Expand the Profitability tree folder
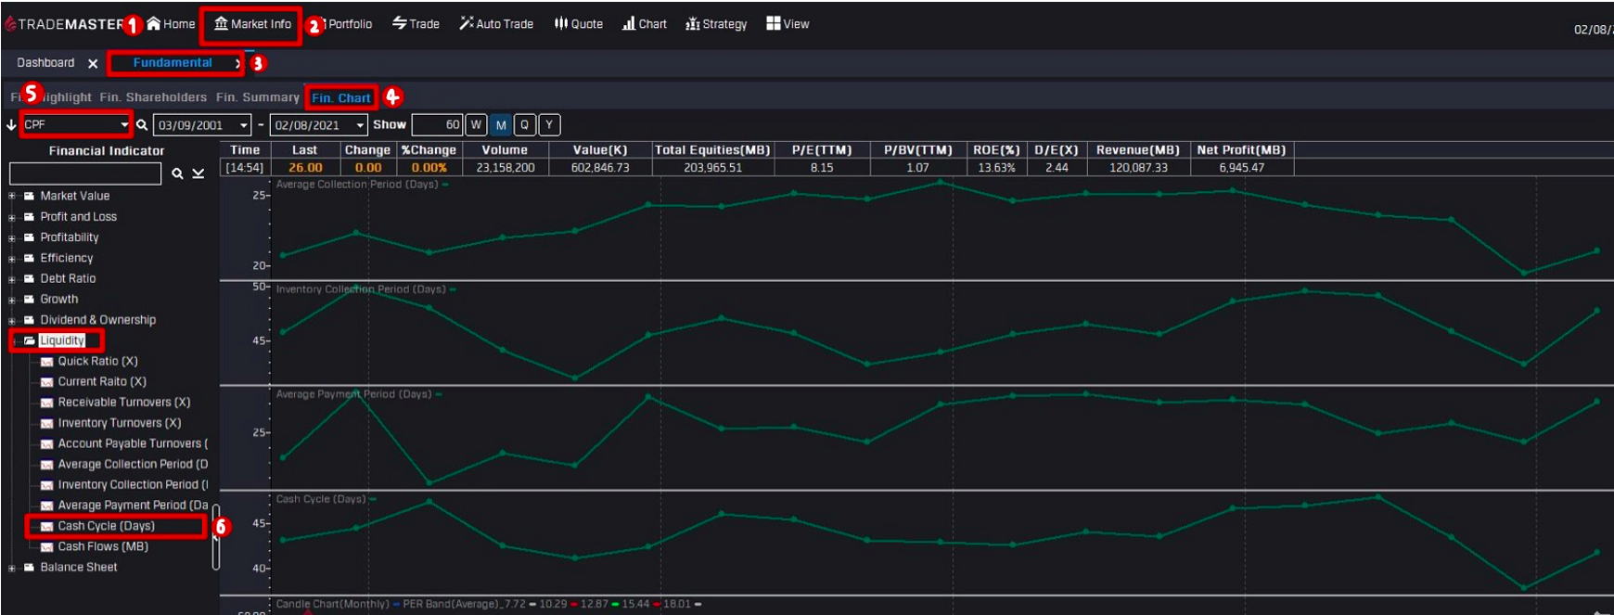 coord(12,237)
